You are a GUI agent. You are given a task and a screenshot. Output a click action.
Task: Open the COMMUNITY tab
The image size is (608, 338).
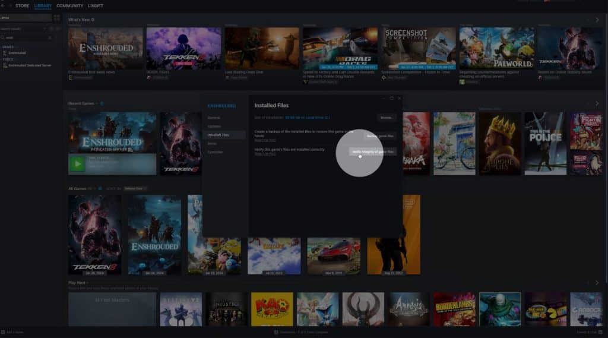70,5
